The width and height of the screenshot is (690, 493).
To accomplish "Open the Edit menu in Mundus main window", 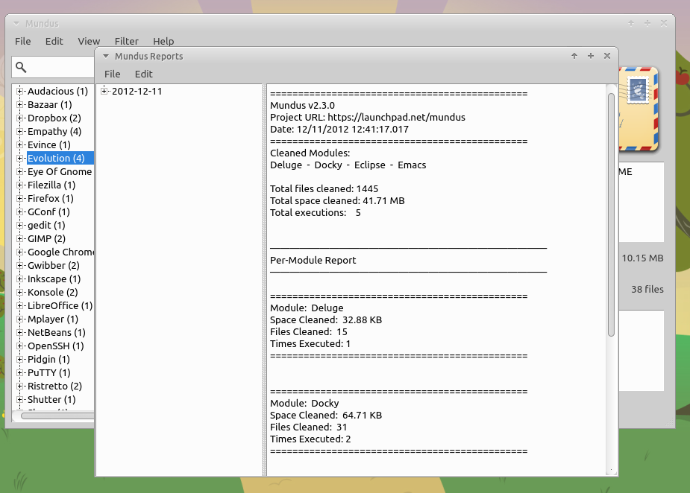I will (x=54, y=41).
